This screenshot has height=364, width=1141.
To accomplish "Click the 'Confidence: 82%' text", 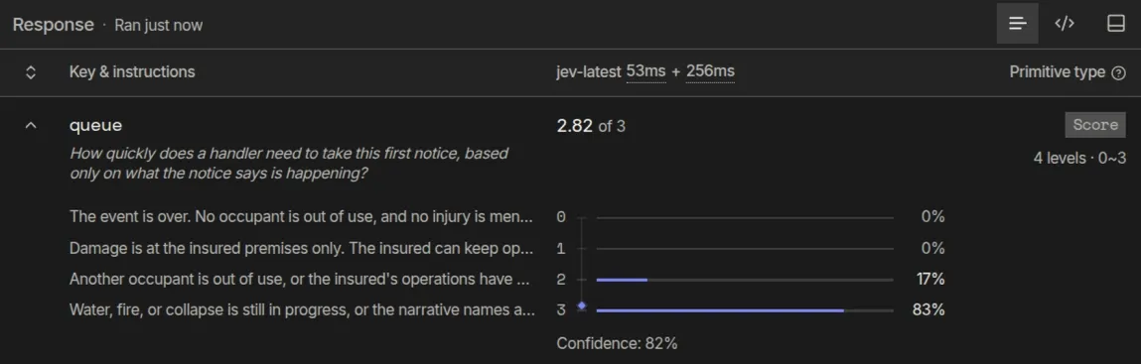I will pos(617,343).
